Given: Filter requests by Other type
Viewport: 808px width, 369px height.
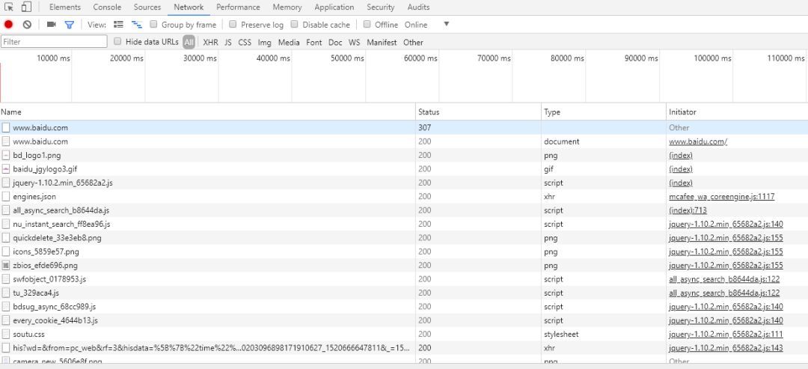Looking at the screenshot, I should (413, 42).
